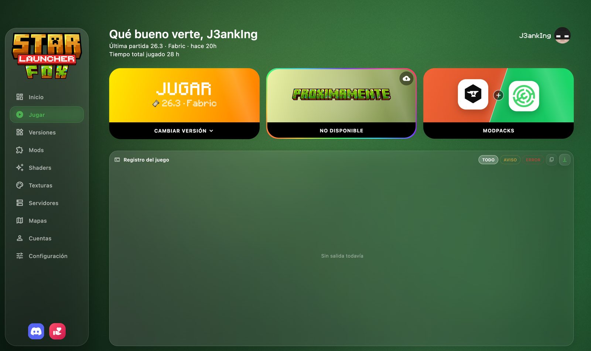The height and width of the screenshot is (351, 591).
Task: Filter log to ERROR entries
Action: point(533,160)
